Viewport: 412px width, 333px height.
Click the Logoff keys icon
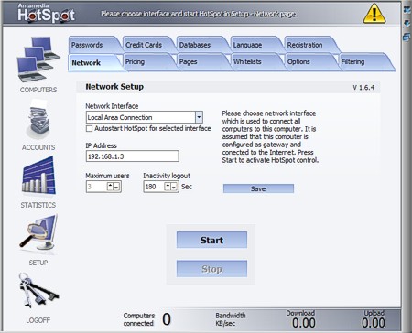pyautogui.click(x=38, y=290)
